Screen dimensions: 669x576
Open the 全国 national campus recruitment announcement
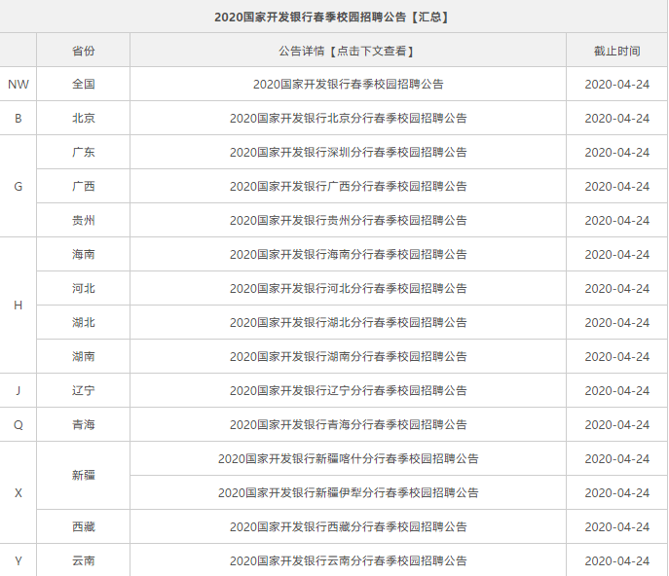(349, 84)
